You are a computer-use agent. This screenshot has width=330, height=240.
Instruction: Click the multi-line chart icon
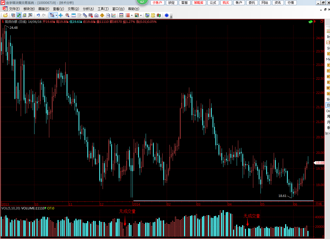click(114, 15)
